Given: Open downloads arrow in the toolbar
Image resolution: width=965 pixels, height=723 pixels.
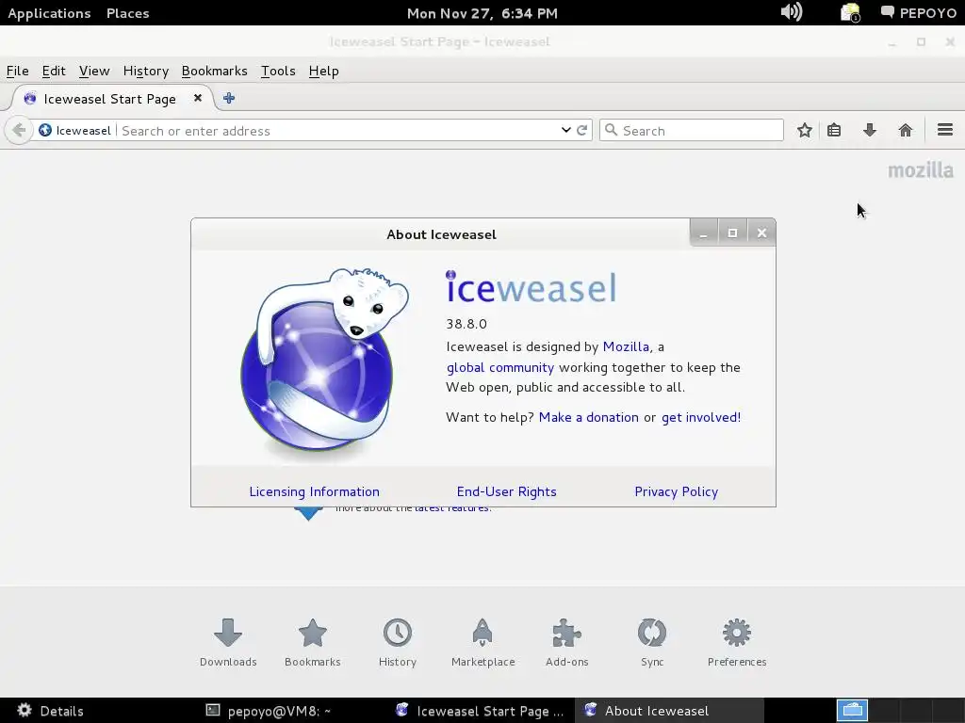Looking at the screenshot, I should [870, 130].
